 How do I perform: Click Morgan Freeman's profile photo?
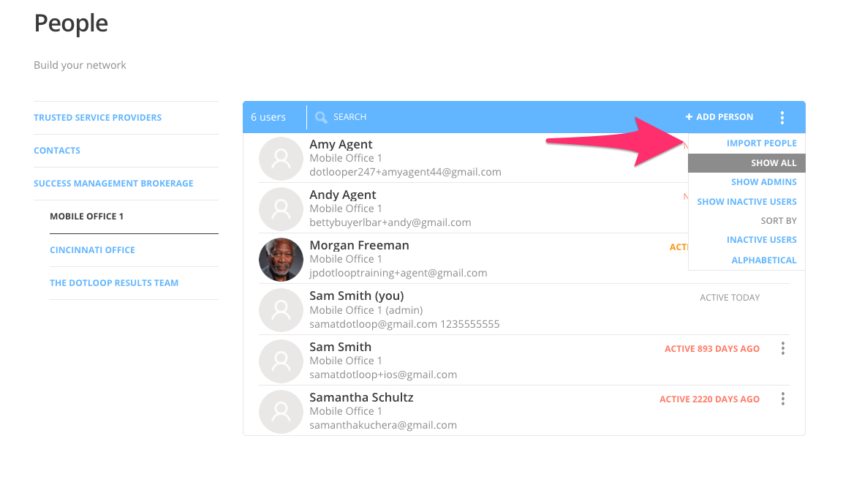click(281, 260)
